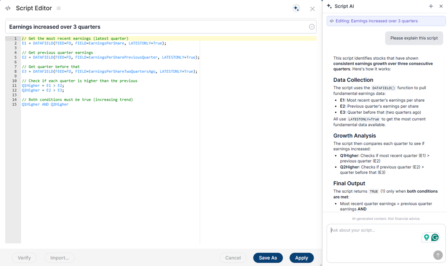Click comment 'Get the most recent earnings'
This screenshot has height=266, width=447.
[75, 38]
